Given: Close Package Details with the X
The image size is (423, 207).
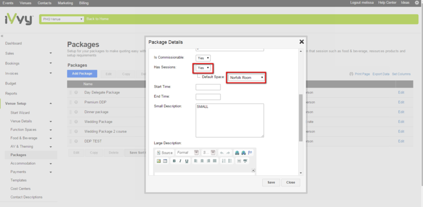Looking at the screenshot, I should [x=301, y=42].
